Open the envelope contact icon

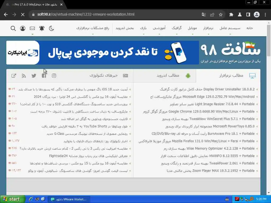point(32,28)
